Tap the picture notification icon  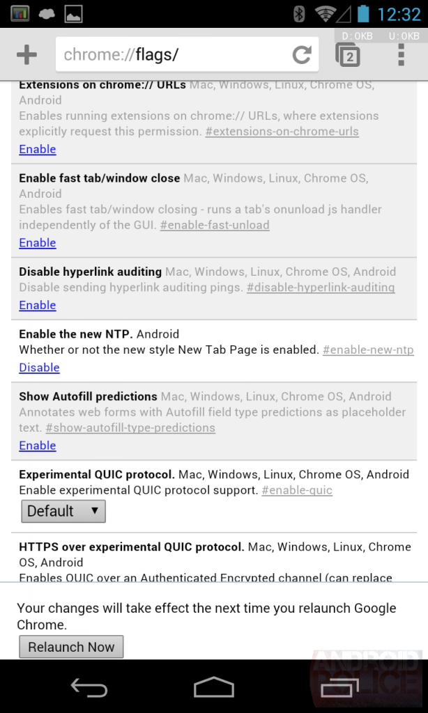coord(73,14)
